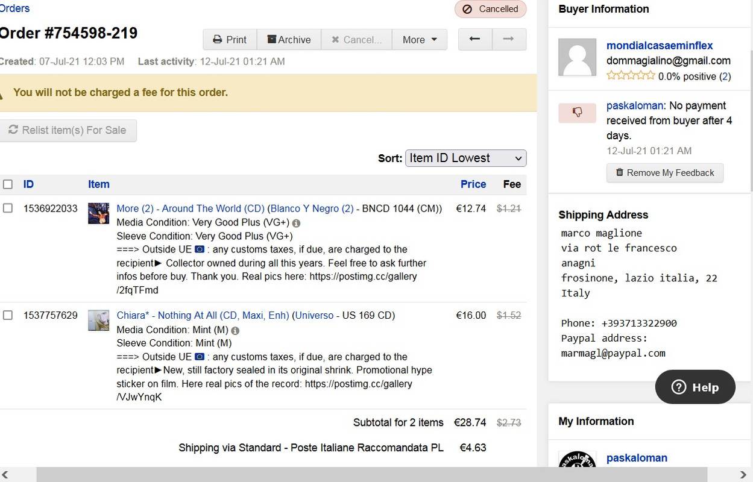Click paskaloman seller avatar

pos(578,459)
